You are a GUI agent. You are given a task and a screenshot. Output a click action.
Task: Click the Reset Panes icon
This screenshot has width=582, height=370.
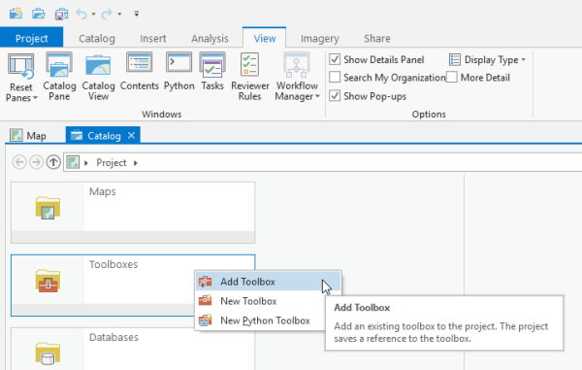coord(21,66)
